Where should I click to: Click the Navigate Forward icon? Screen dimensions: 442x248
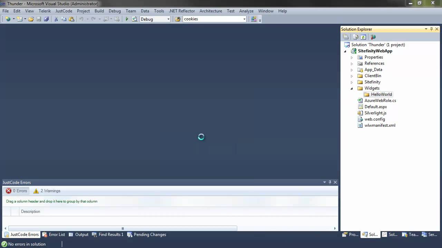(117, 19)
